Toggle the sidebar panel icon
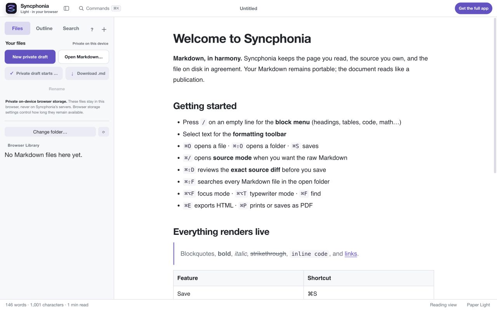Viewport: 497px width, 310px height. point(66,8)
